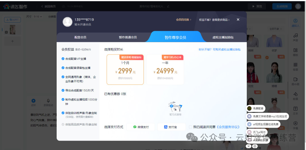Click the 讯飞智作 logo
This screenshot has width=306, height=150.
(x=15, y=7)
